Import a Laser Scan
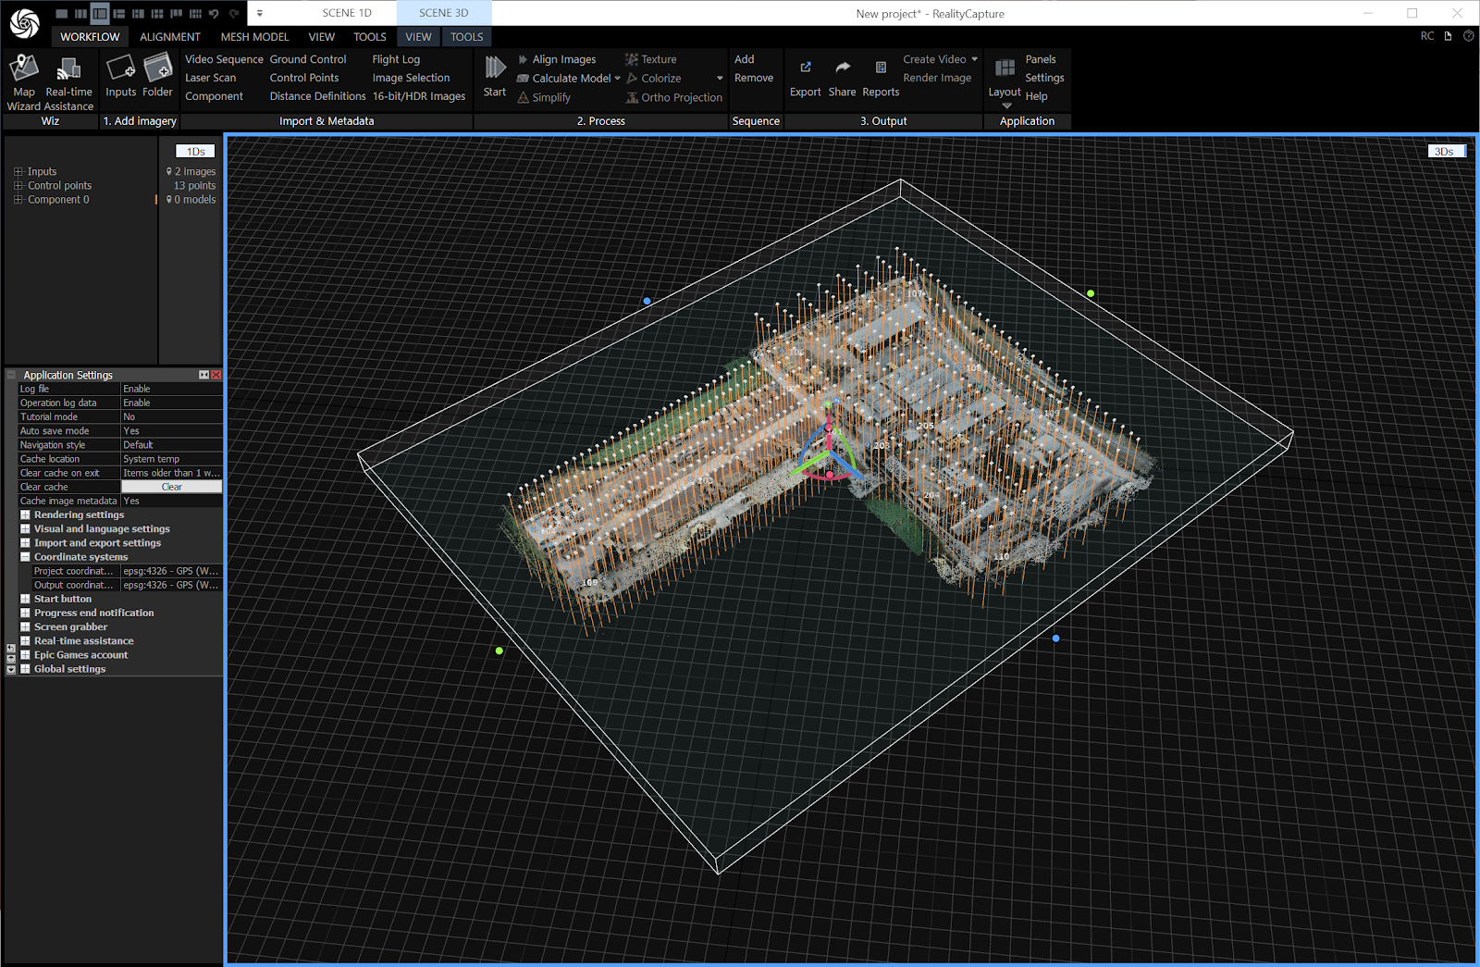Image resolution: width=1480 pixels, height=967 pixels. click(x=210, y=78)
